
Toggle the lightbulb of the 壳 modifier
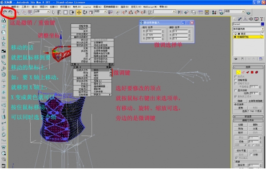pos(236,34)
